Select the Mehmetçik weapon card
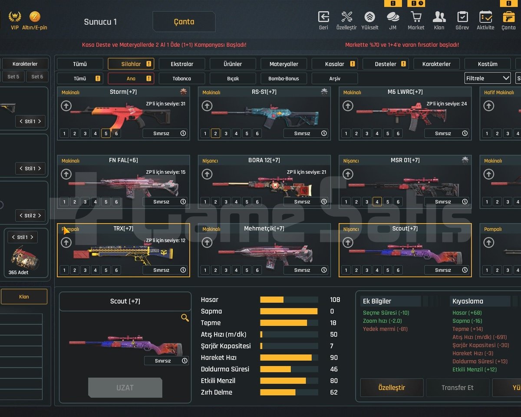 click(264, 250)
